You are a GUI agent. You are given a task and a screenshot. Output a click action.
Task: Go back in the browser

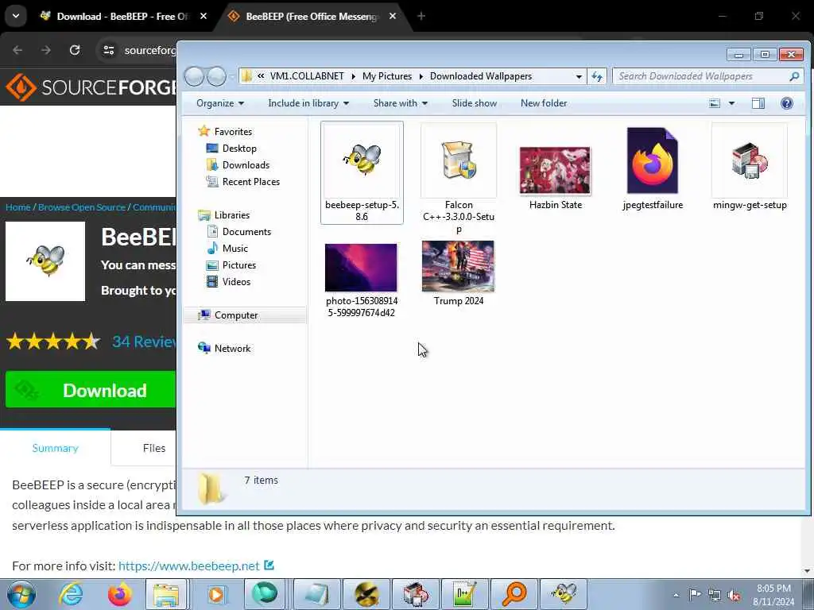[x=17, y=50]
